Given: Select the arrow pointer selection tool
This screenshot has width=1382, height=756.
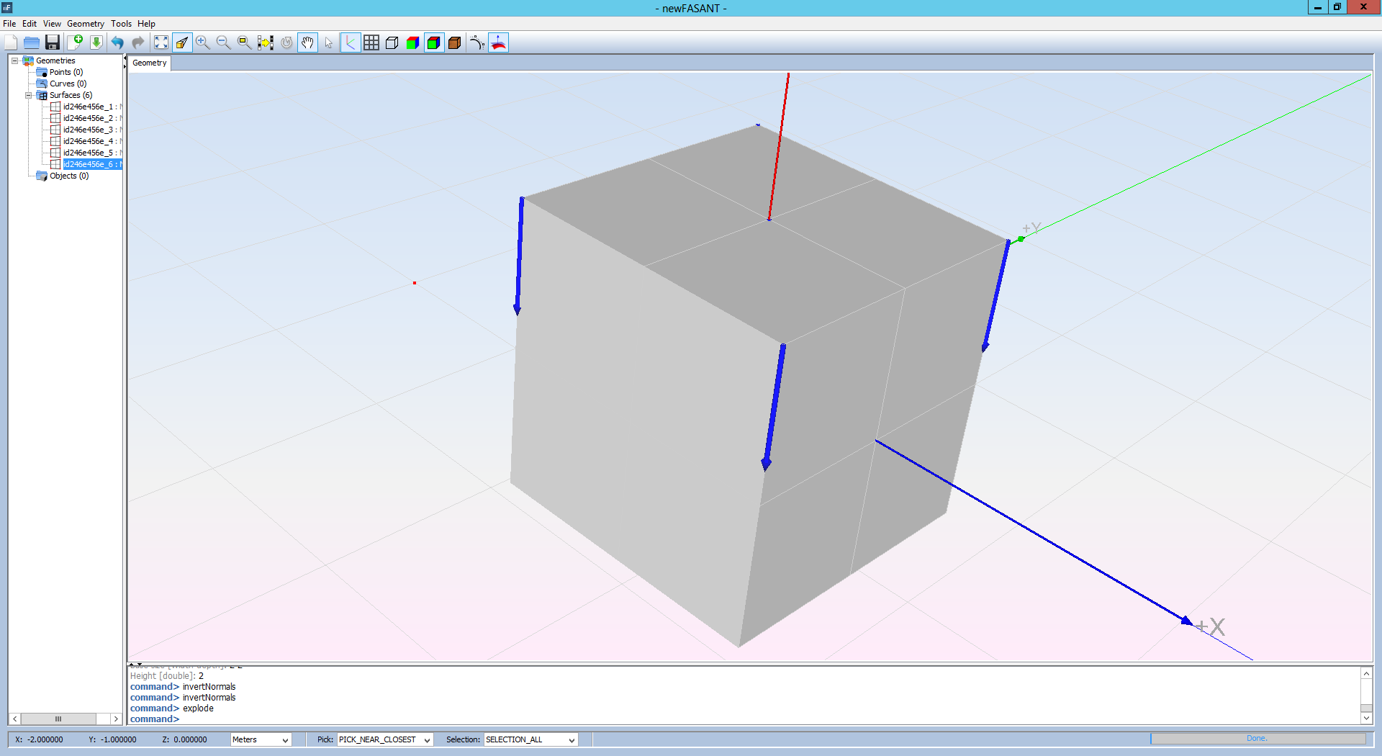Looking at the screenshot, I should [329, 43].
